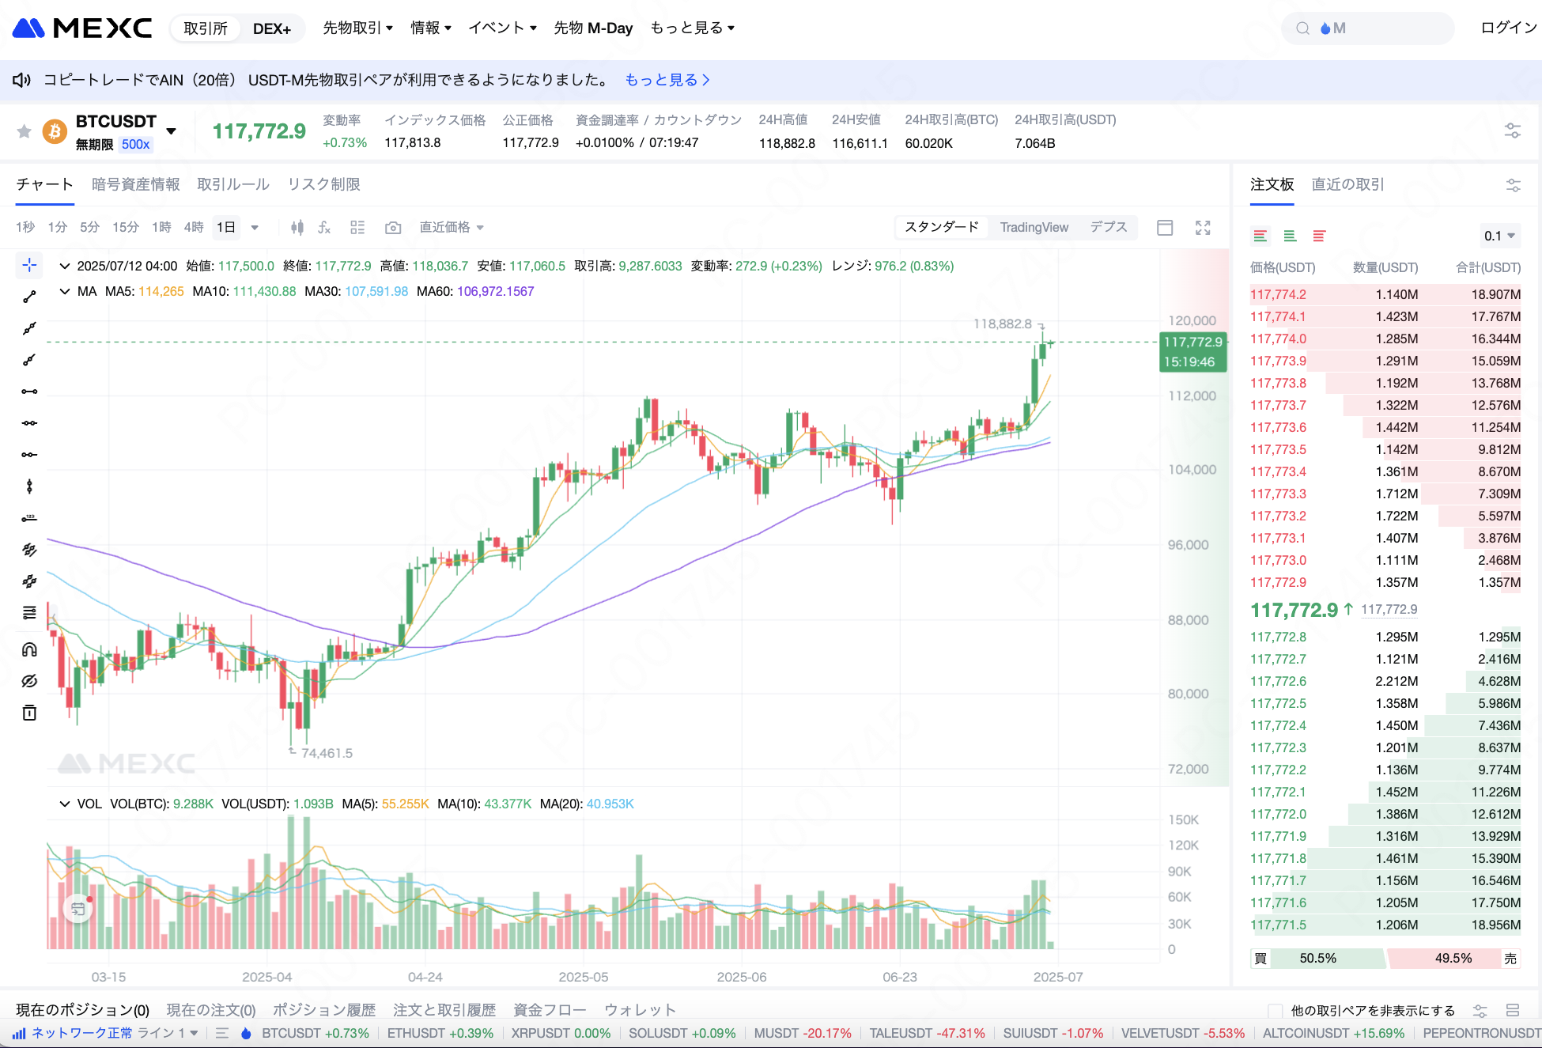Open the ライン 1 line selector dropdown
This screenshot has height=1048, width=1542.
tap(168, 1033)
